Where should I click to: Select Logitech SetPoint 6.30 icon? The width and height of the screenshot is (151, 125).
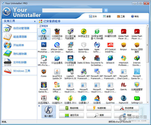70,74
